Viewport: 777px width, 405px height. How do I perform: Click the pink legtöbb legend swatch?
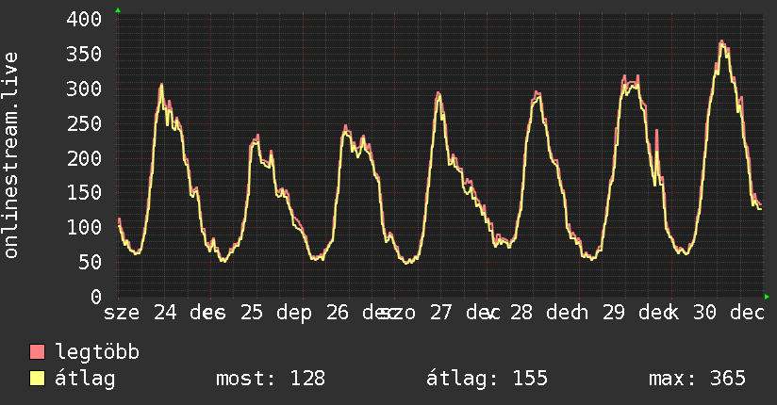point(37,351)
